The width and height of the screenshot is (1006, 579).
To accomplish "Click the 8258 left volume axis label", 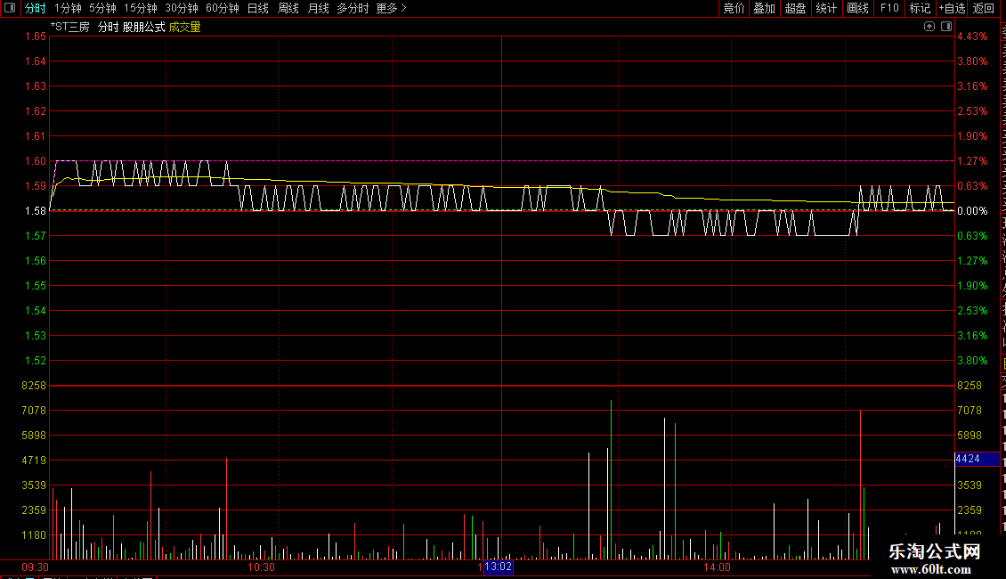I will coord(34,386).
